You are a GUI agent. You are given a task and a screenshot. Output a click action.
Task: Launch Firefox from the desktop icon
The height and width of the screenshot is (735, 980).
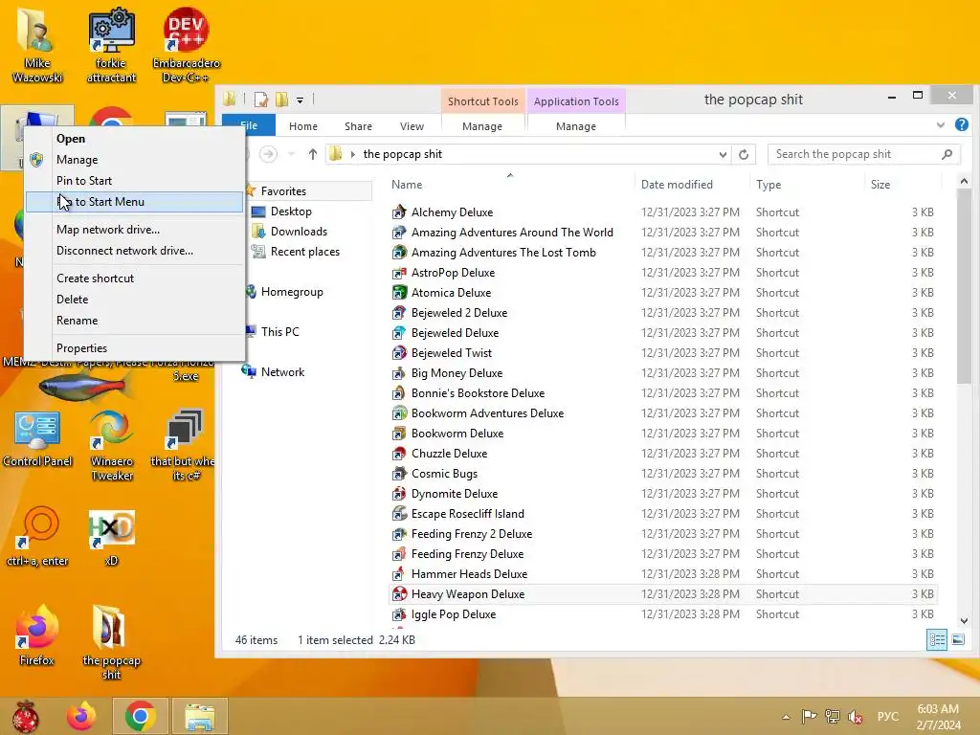pos(37,635)
